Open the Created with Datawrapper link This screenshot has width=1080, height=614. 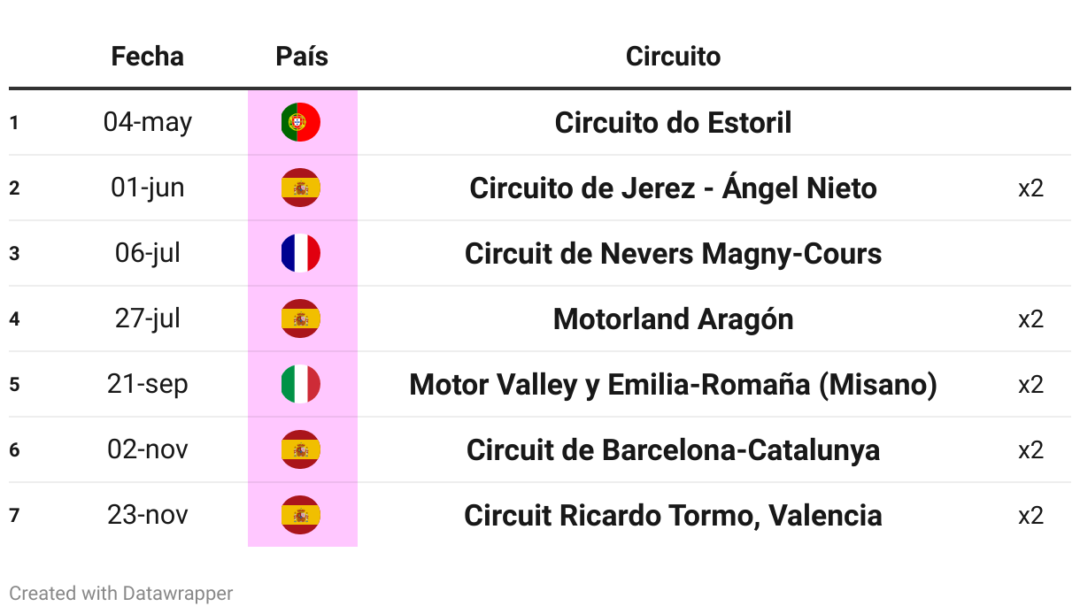click(121, 593)
